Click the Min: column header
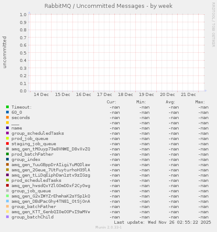The image size is (217, 232). point(141,102)
